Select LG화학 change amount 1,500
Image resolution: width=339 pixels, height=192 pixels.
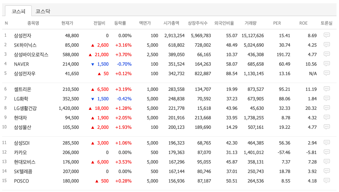(x=103, y=99)
